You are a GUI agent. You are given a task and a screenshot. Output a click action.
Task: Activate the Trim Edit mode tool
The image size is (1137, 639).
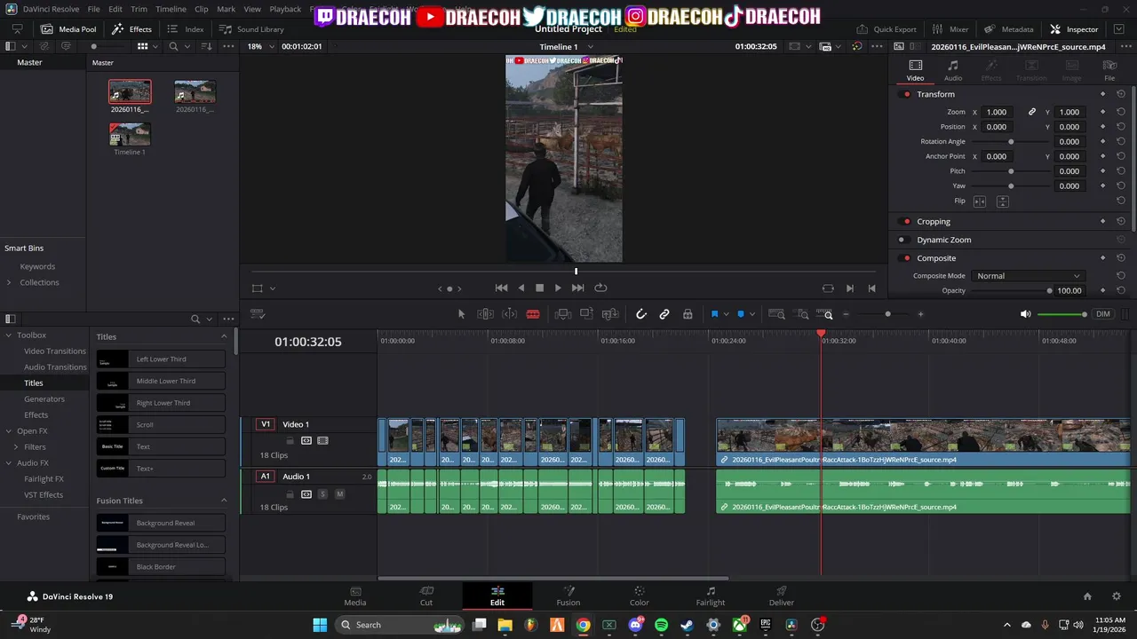pyautogui.click(x=485, y=314)
